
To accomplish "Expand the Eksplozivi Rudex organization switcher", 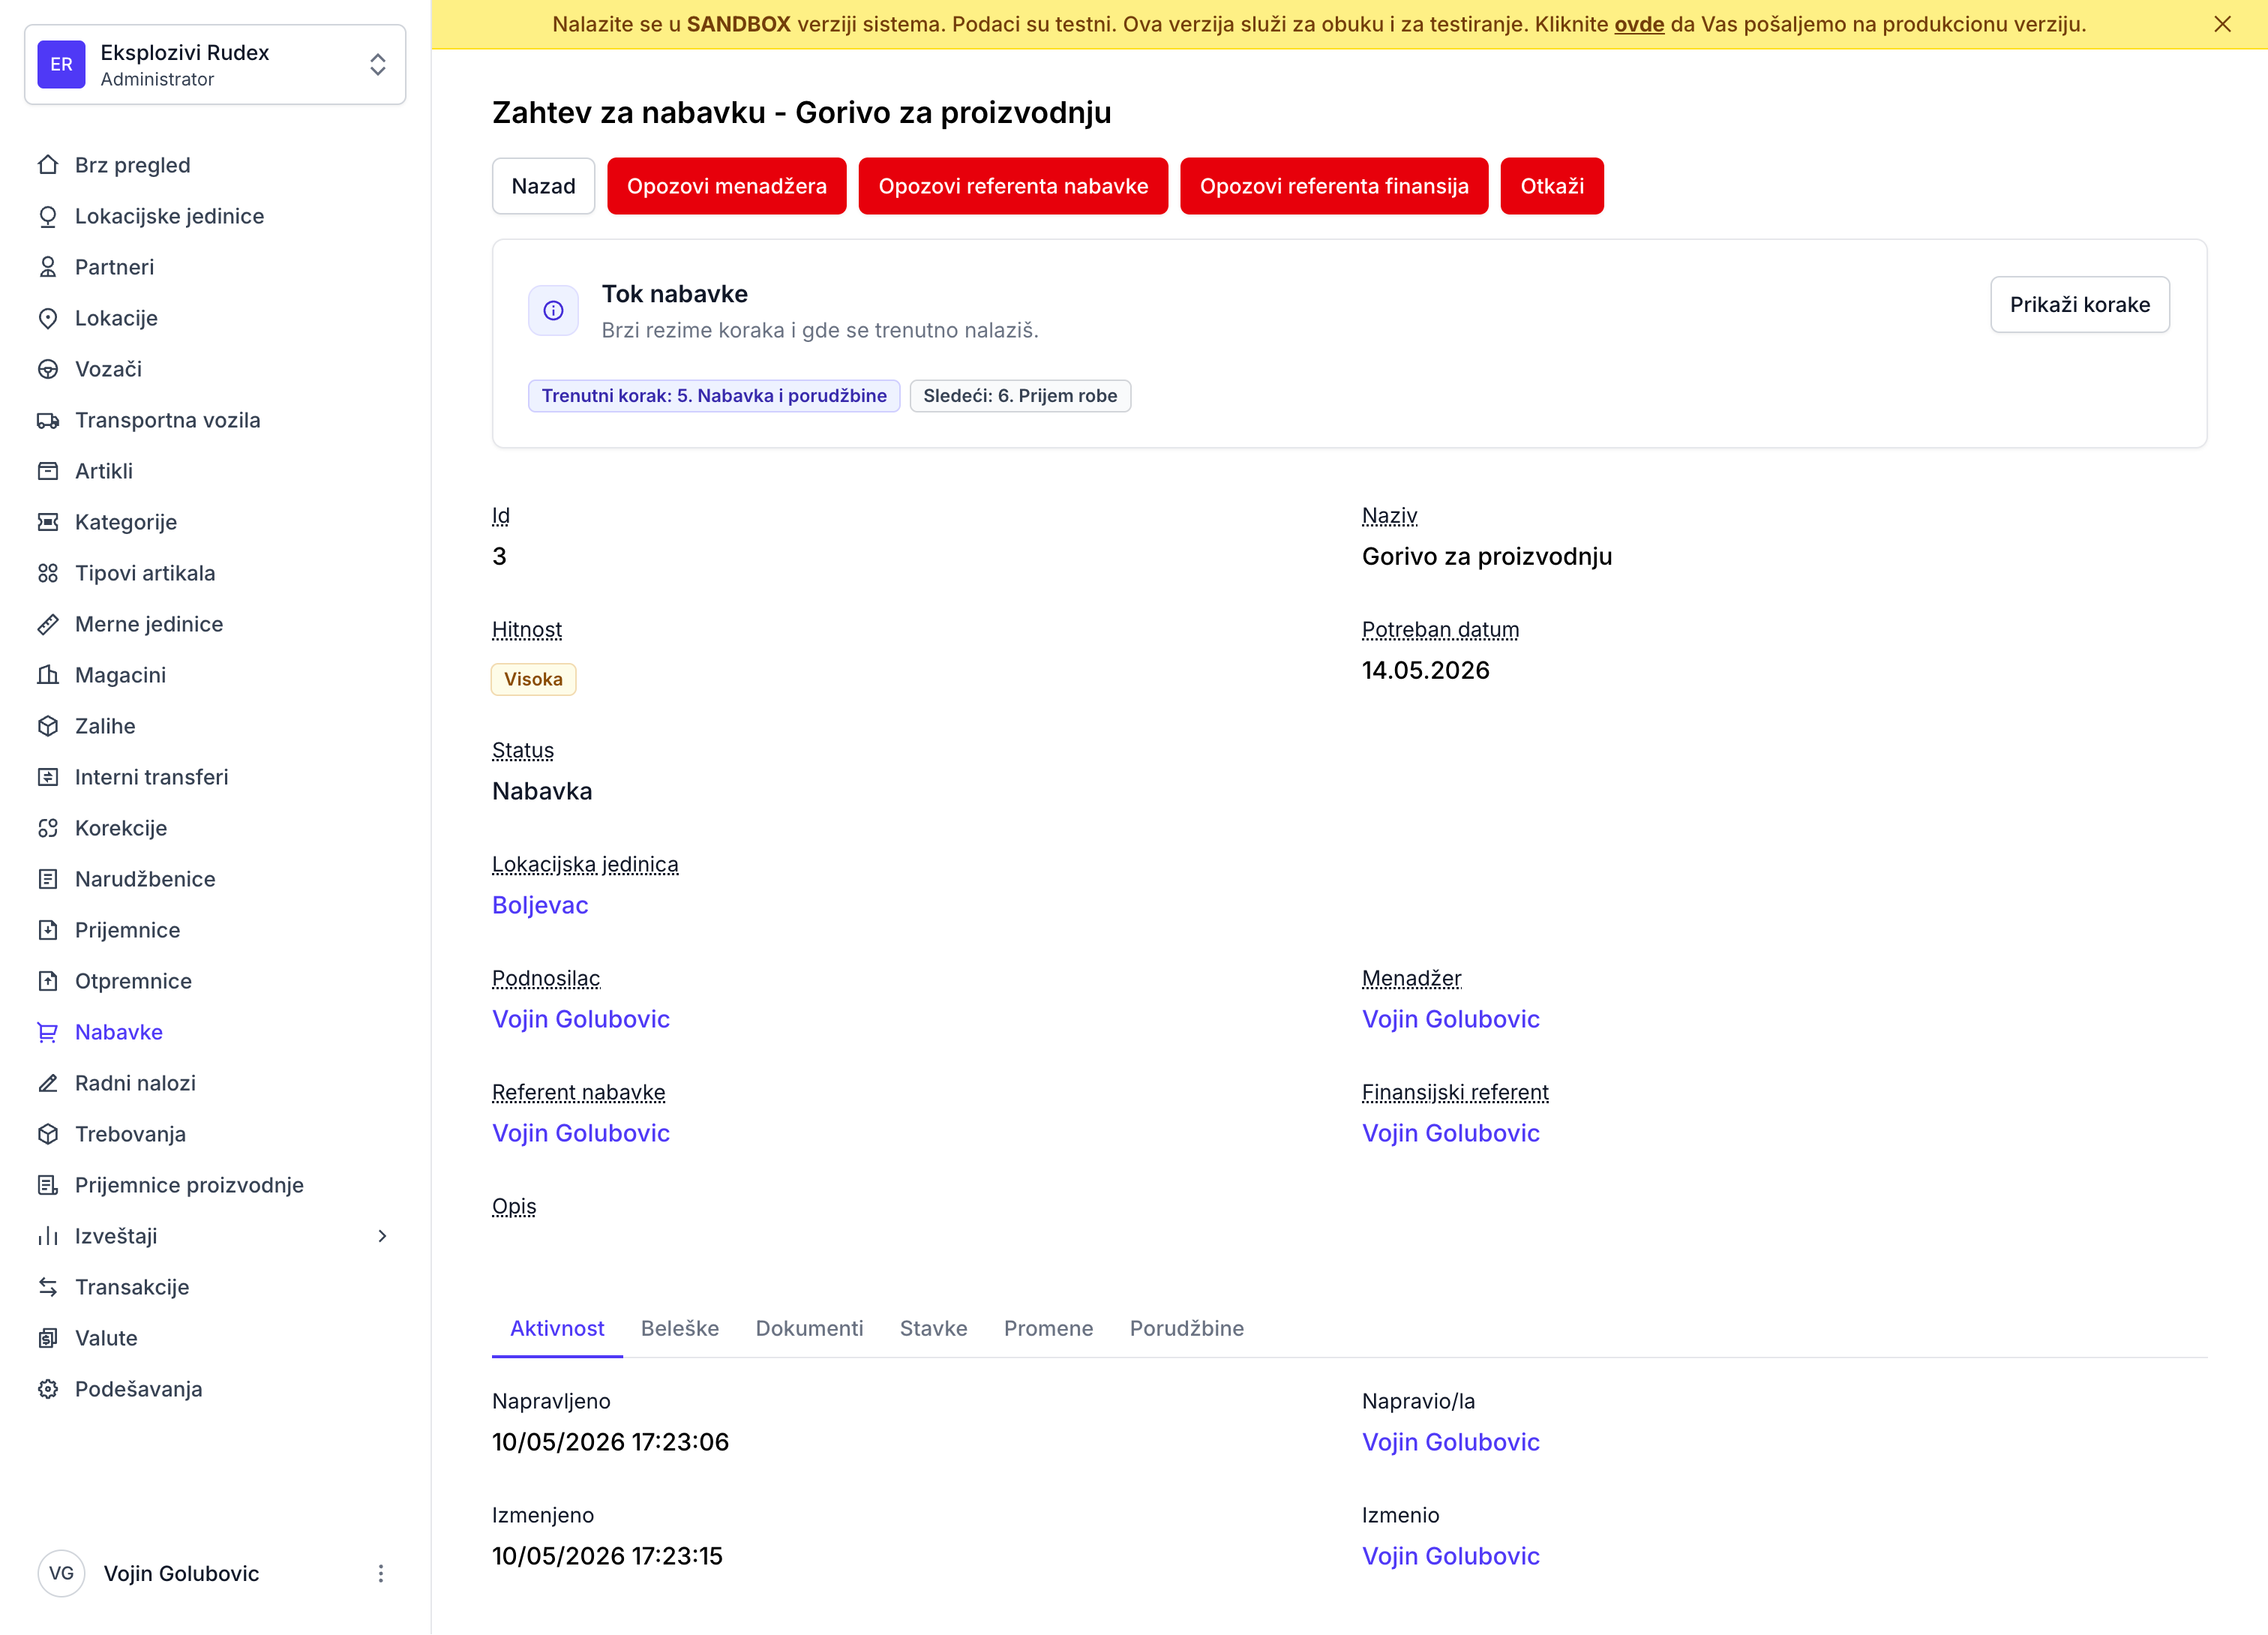I will point(215,65).
